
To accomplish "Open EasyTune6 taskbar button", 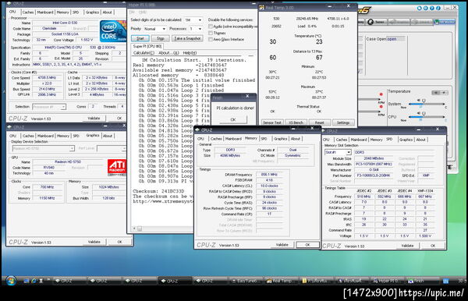I will [x=246, y=281].
